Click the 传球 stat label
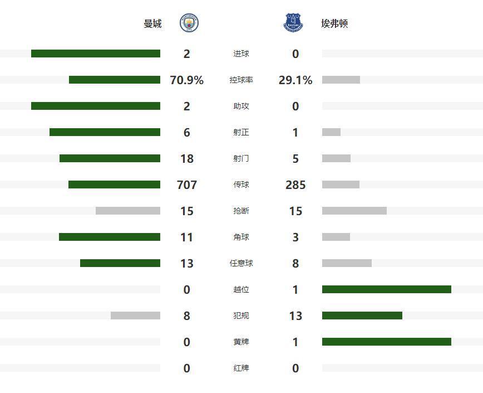483x393 pixels. pyautogui.click(x=241, y=185)
